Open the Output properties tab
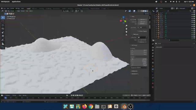Image resolution: width=196 pixels, height=110 pixels. click(153, 50)
